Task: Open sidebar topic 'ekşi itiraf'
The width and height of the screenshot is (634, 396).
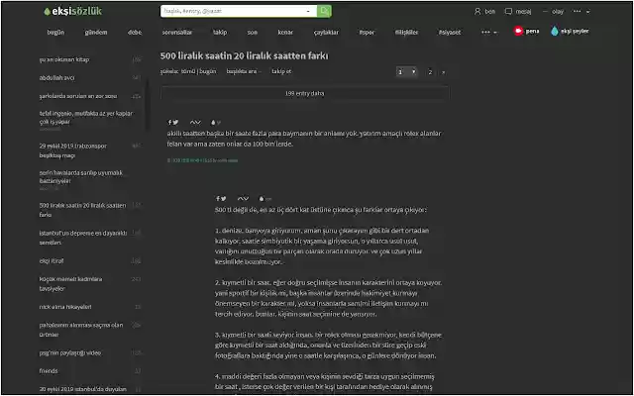Action: click(x=52, y=261)
